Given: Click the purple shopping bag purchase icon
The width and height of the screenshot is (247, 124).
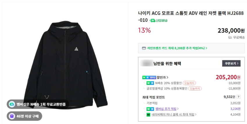Looking at the screenshot, I should (11, 116).
